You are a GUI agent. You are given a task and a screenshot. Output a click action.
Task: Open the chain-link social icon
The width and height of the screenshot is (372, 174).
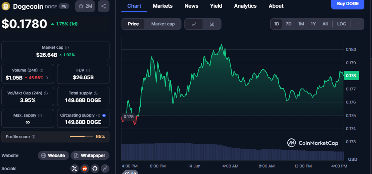tap(105, 169)
